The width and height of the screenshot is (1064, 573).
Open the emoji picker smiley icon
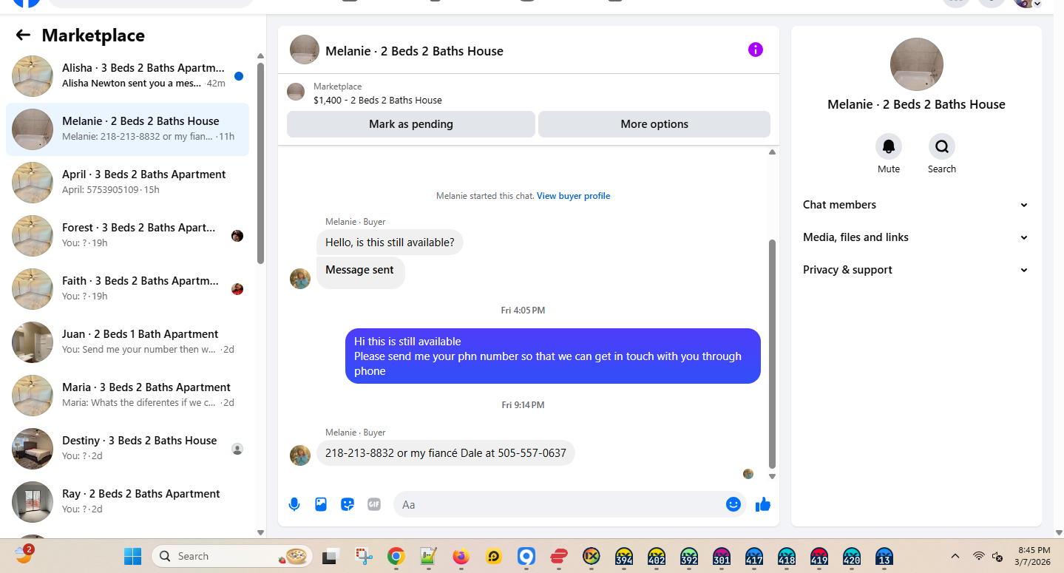733,504
